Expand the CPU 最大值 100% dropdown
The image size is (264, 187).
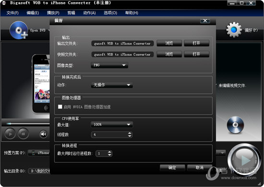pos(112,125)
